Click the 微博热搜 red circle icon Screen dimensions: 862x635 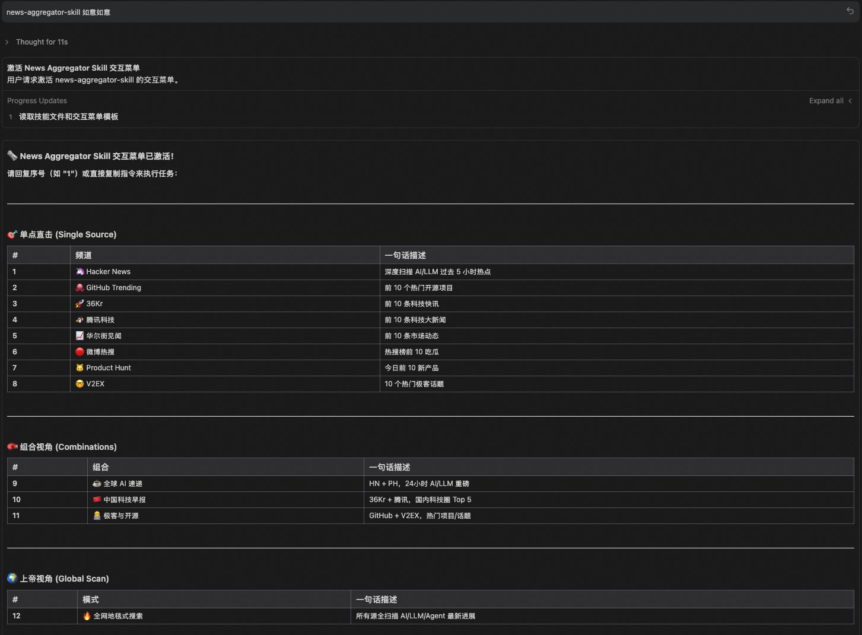79,352
